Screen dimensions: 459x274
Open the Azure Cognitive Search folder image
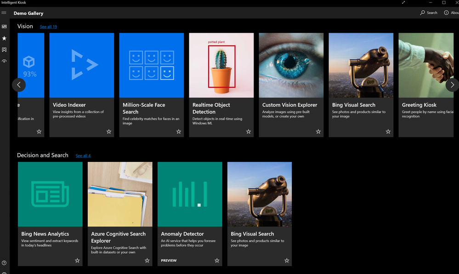(x=120, y=194)
